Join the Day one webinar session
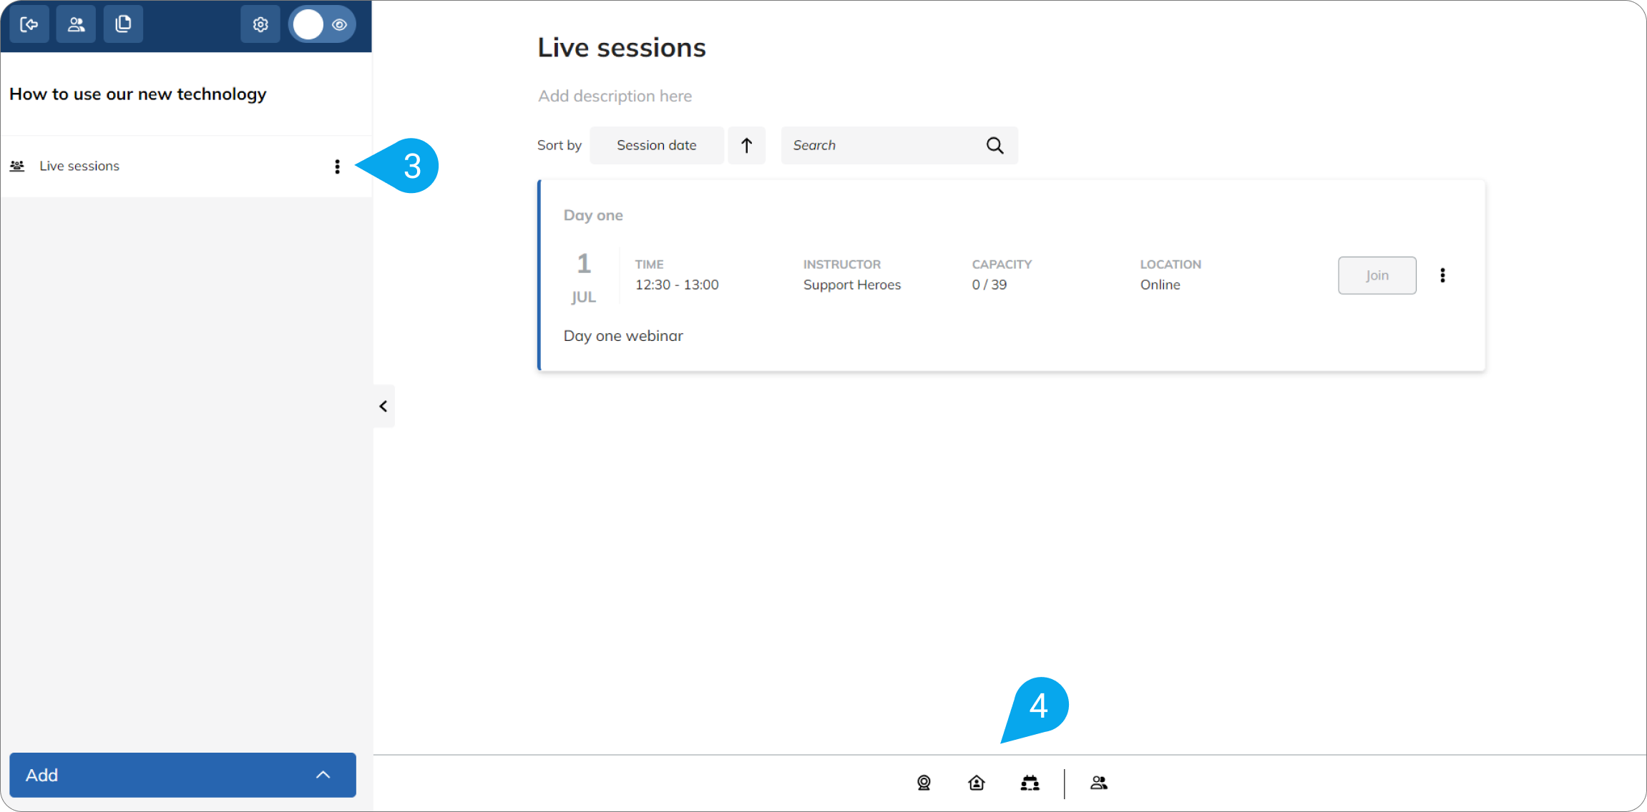1647x812 pixels. click(1377, 275)
